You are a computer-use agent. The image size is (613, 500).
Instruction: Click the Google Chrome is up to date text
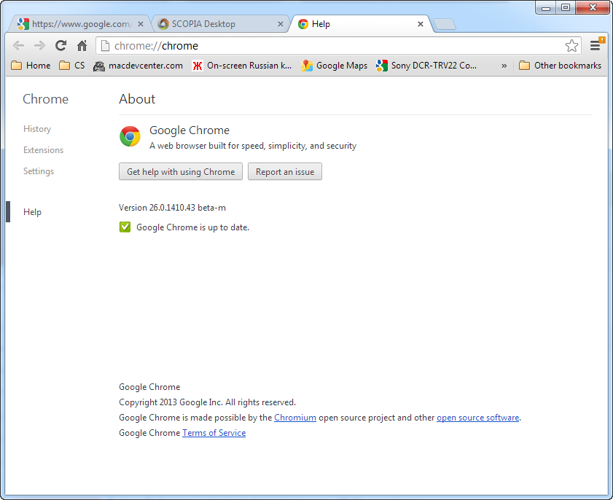click(x=192, y=227)
